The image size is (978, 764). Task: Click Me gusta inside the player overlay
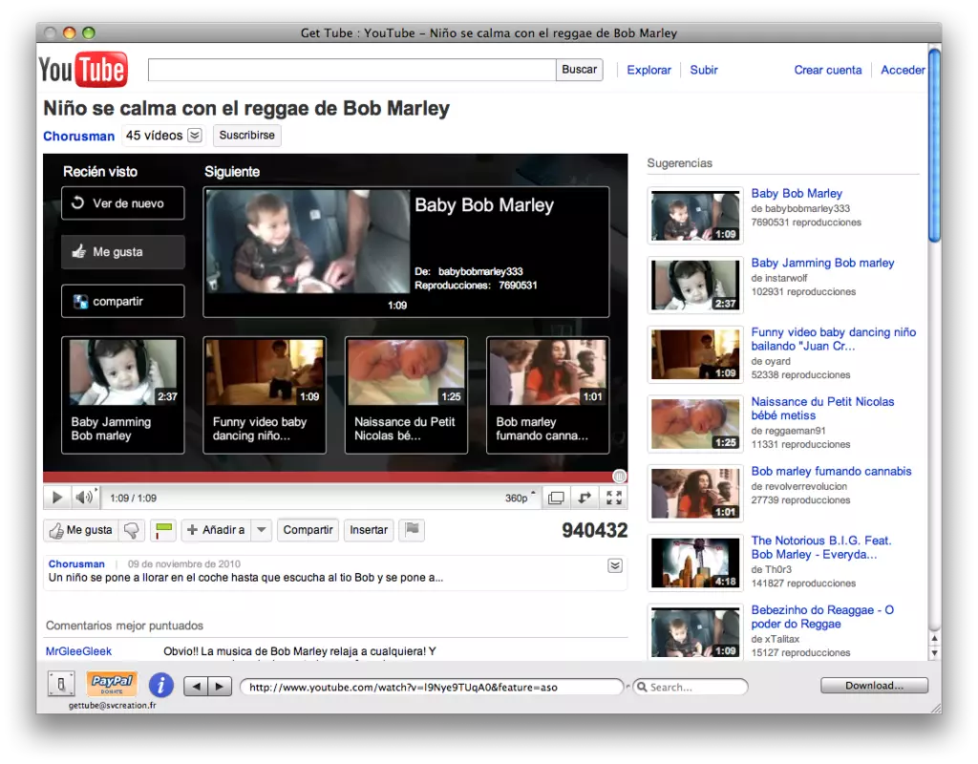(x=123, y=252)
